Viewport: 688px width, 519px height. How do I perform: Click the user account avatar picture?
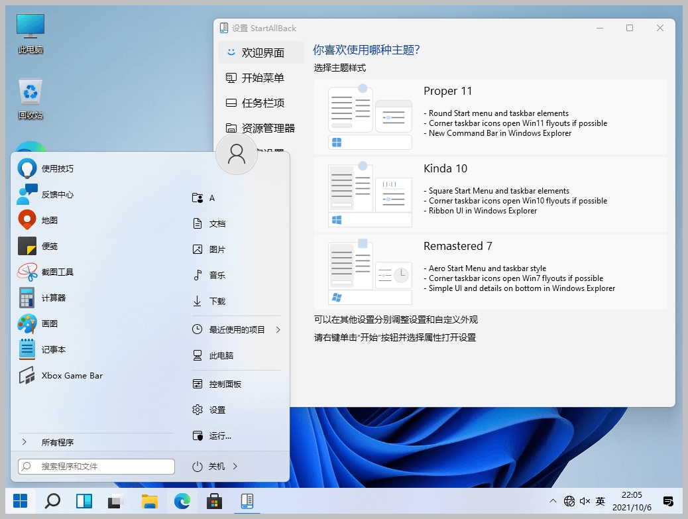coord(237,154)
